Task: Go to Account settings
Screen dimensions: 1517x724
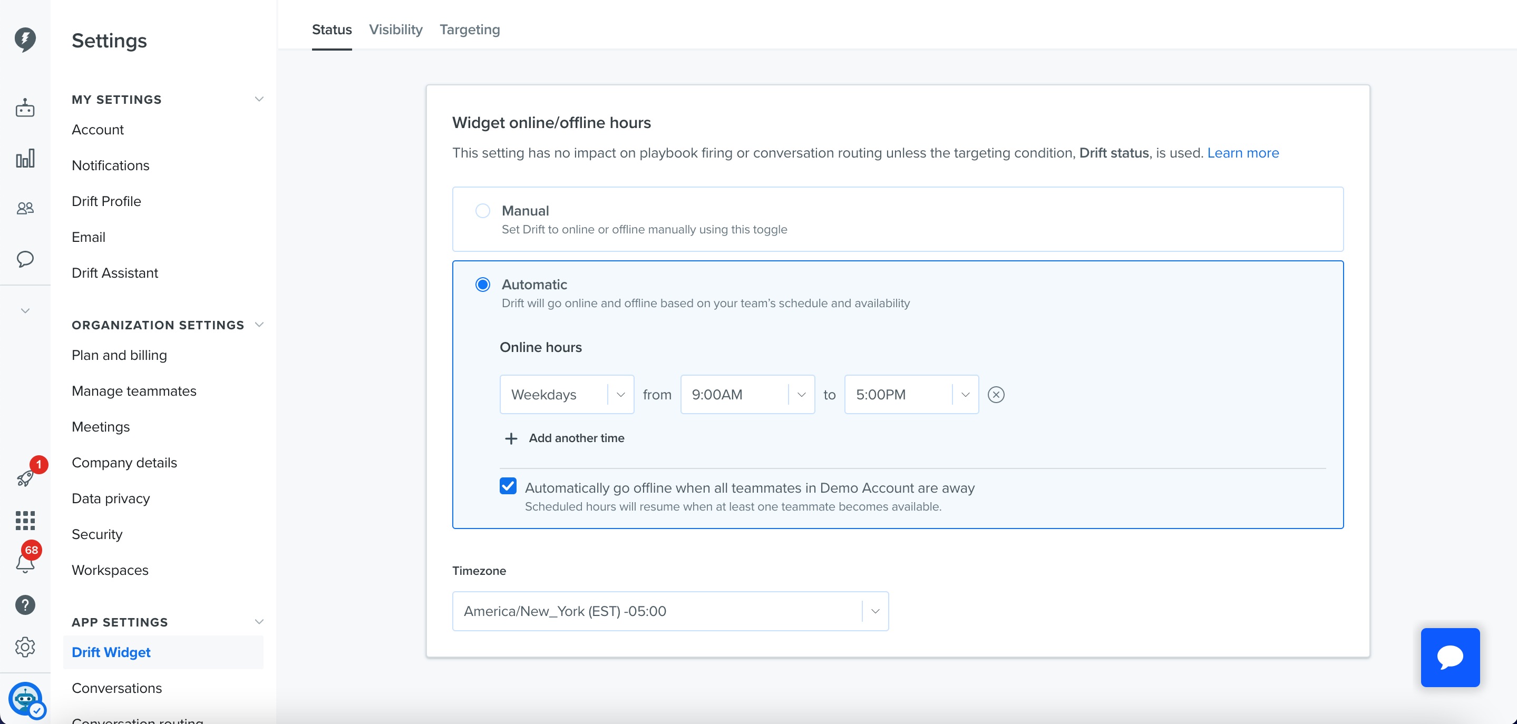Action: pos(98,130)
